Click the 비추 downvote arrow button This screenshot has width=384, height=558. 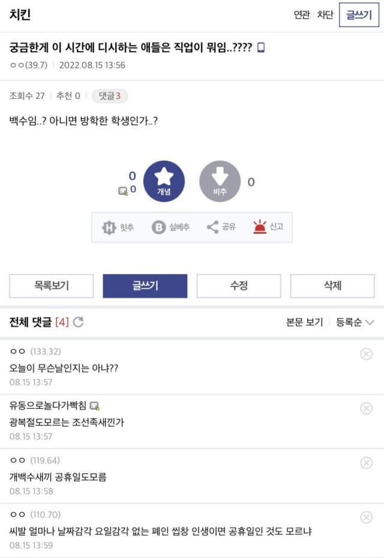click(x=220, y=181)
